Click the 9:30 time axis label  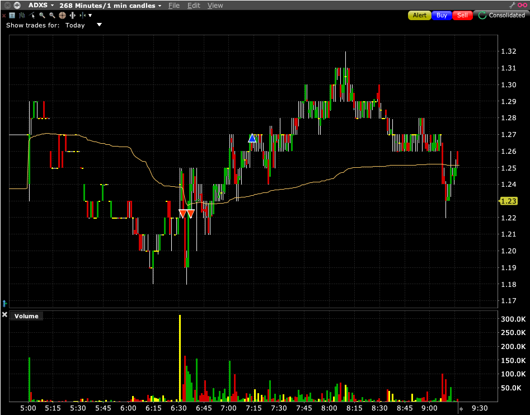pos(479,408)
